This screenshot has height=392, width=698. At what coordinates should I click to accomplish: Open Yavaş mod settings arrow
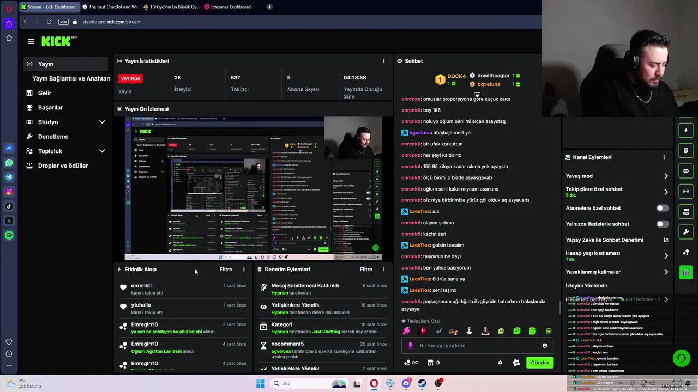(666, 176)
